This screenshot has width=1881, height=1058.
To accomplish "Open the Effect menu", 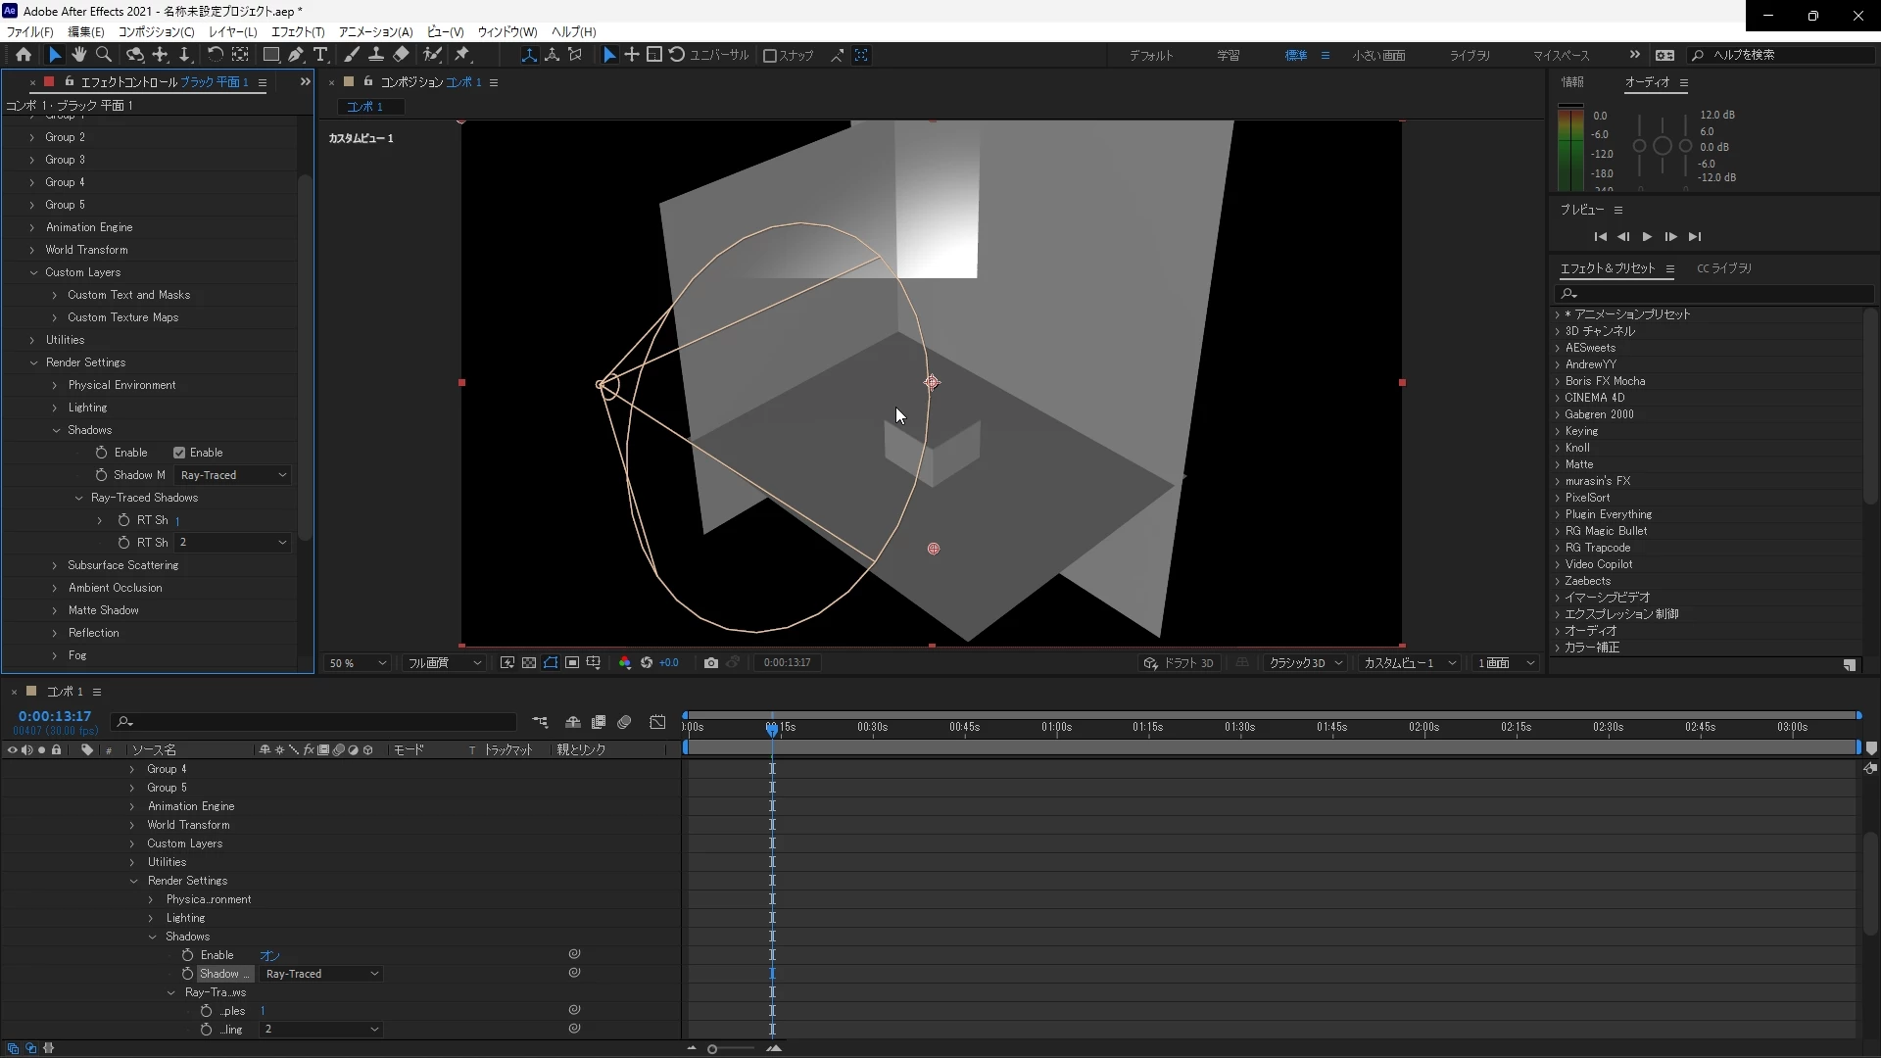I will (x=297, y=31).
